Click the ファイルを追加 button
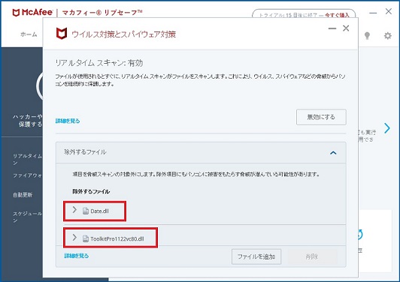 click(x=256, y=256)
